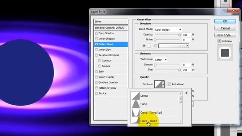This screenshot has width=242, height=136.
Task: Enable the Color Overlay checkbox
Action: tap(96, 77)
